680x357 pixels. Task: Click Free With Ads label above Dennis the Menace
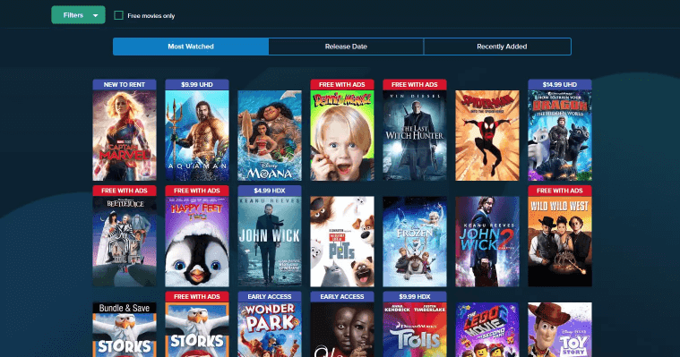pos(342,84)
